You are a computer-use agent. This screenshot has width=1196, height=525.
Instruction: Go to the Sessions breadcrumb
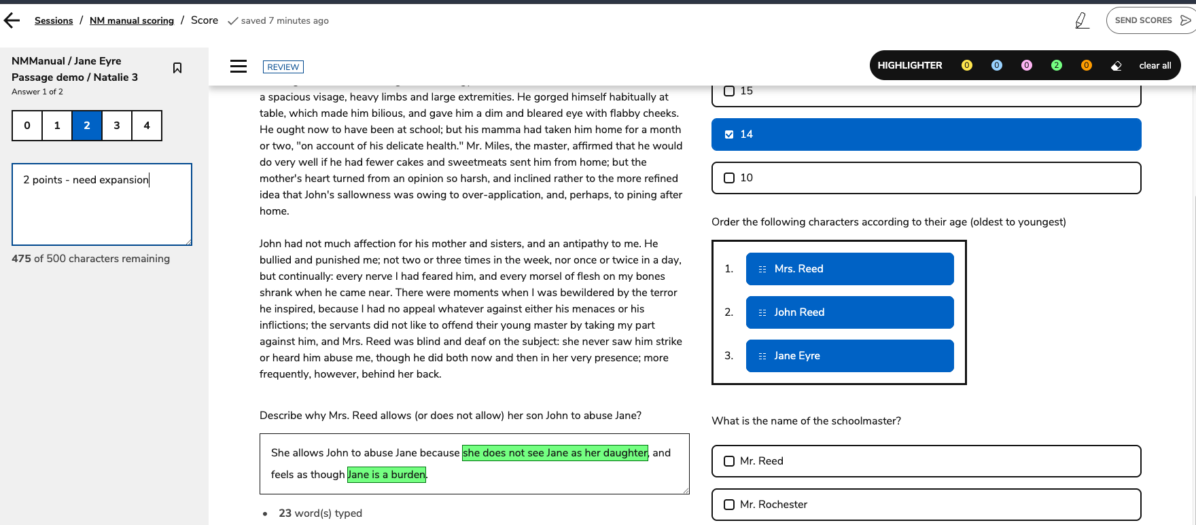tap(54, 21)
